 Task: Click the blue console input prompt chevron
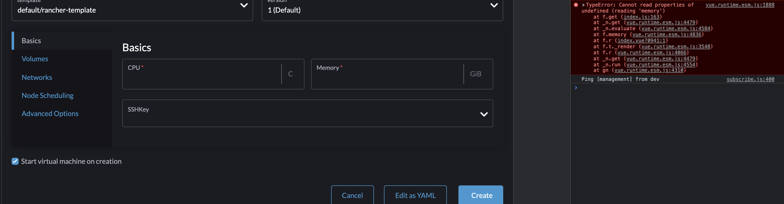pos(576,88)
